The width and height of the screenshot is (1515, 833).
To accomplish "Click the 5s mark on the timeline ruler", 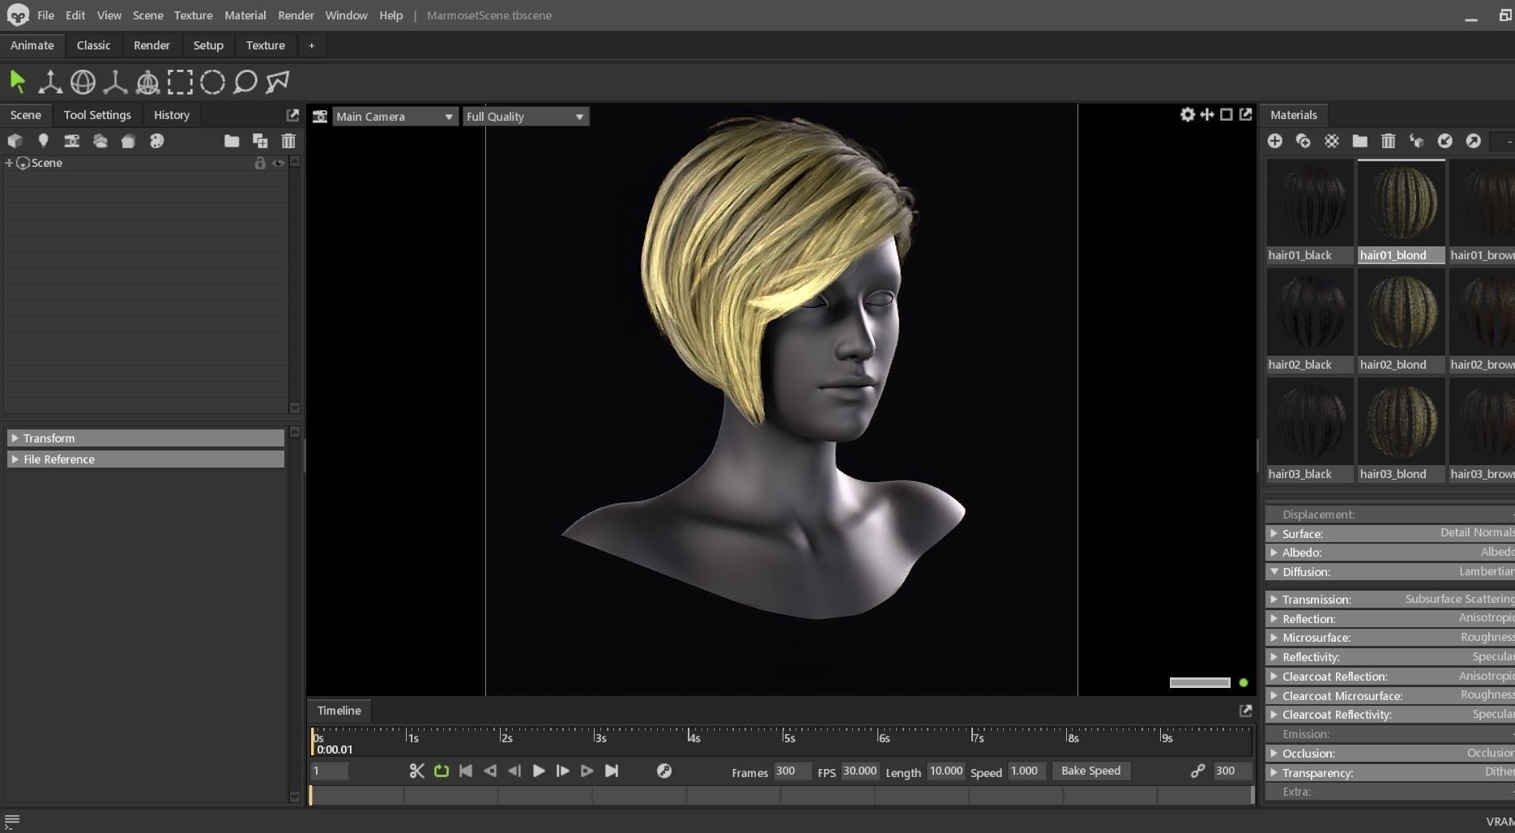I will coord(784,737).
